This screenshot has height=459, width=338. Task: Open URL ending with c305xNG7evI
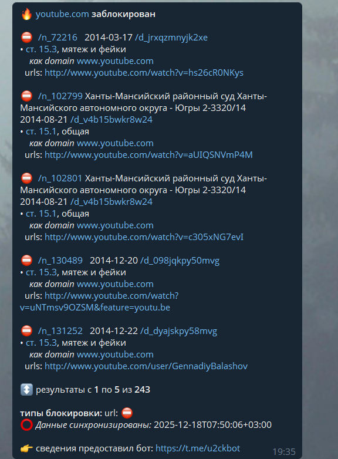click(x=144, y=237)
